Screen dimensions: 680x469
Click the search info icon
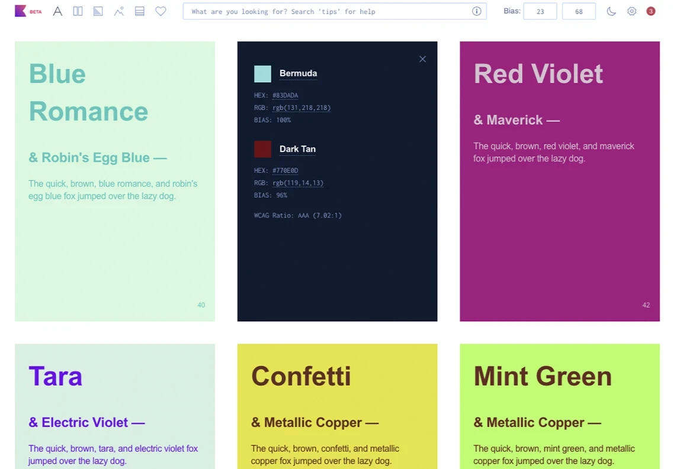(x=476, y=11)
